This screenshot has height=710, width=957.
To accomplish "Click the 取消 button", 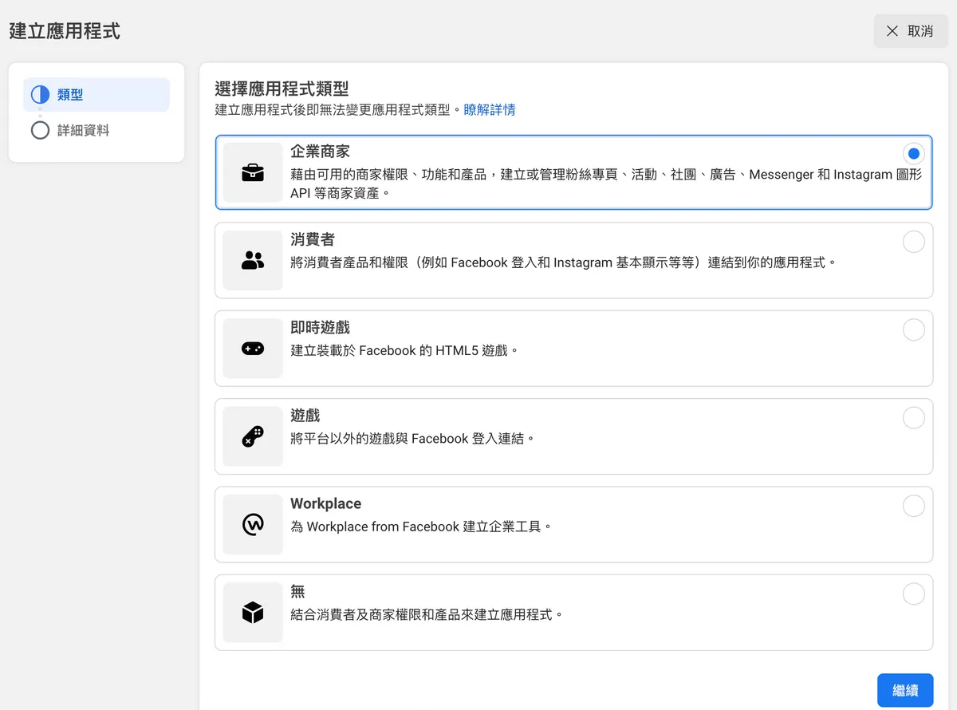I will (x=909, y=30).
